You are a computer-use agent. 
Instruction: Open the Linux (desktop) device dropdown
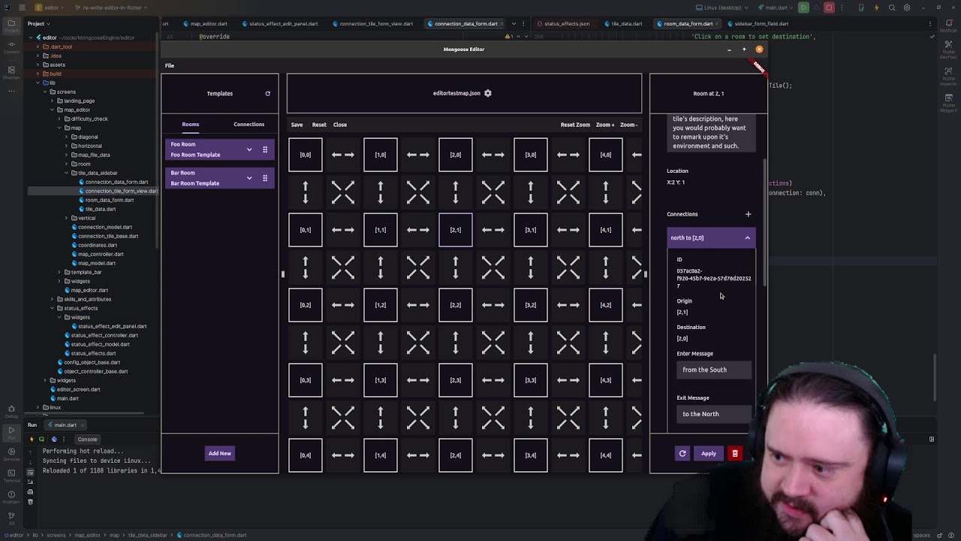[x=722, y=8]
